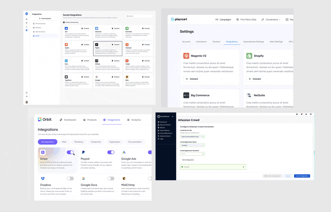Screen dimensions: 331x212
Task: Click the Jira logo icon
Action: pos(66,28)
